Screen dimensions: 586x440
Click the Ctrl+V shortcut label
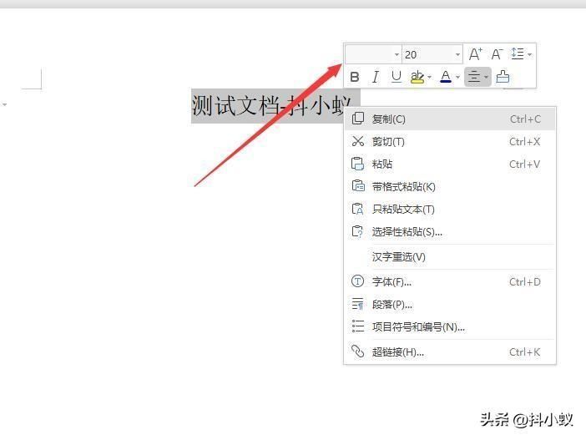525,164
